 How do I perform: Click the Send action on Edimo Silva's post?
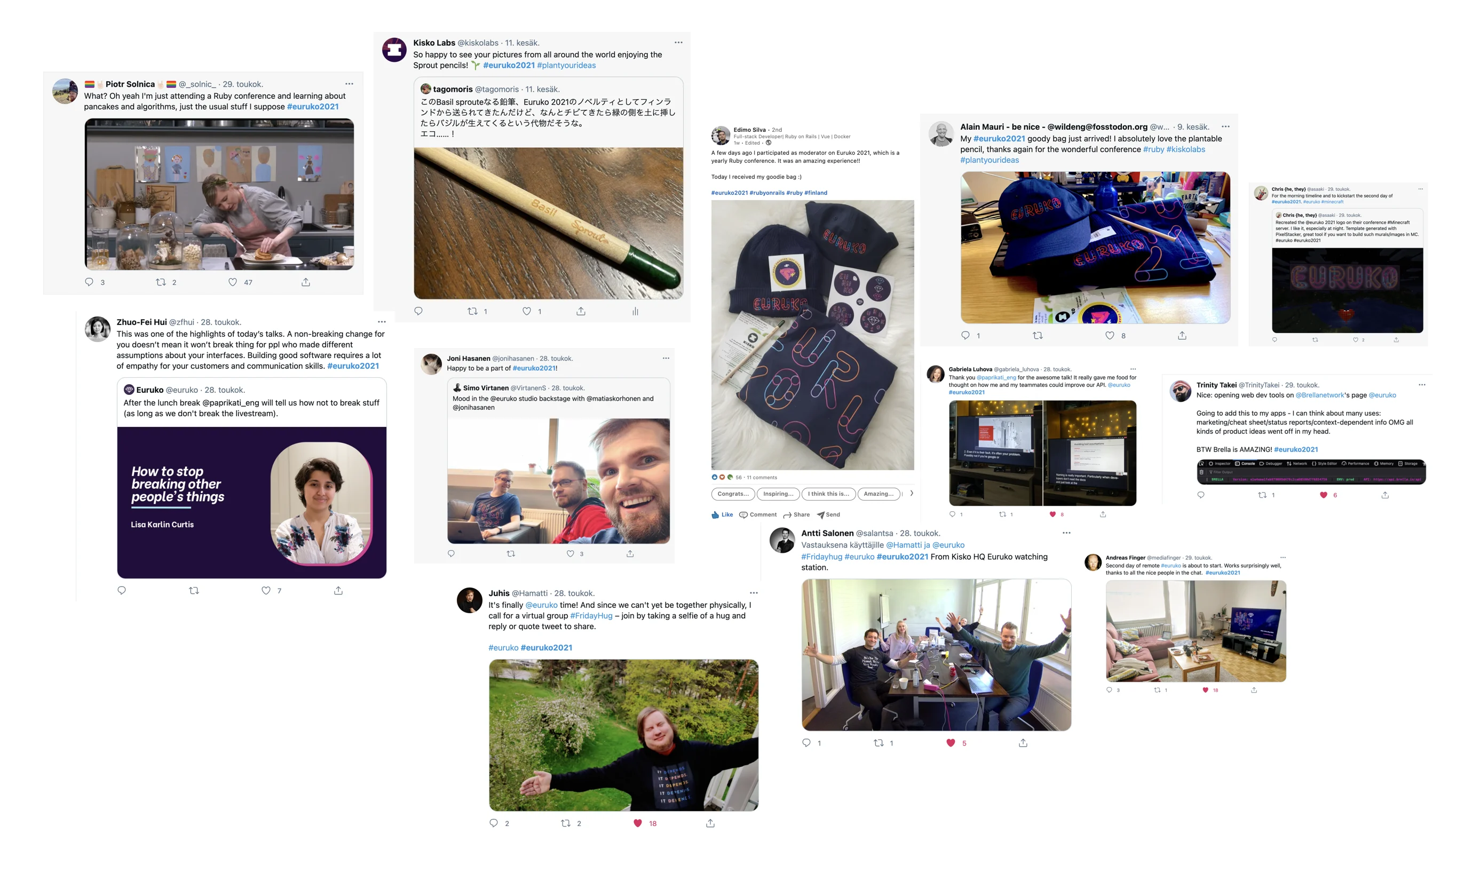828,515
